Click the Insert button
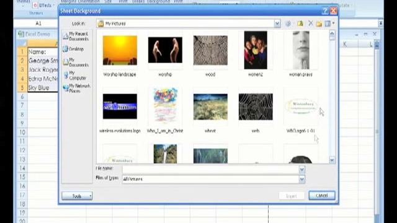This screenshot has height=223, width=397. (292, 196)
